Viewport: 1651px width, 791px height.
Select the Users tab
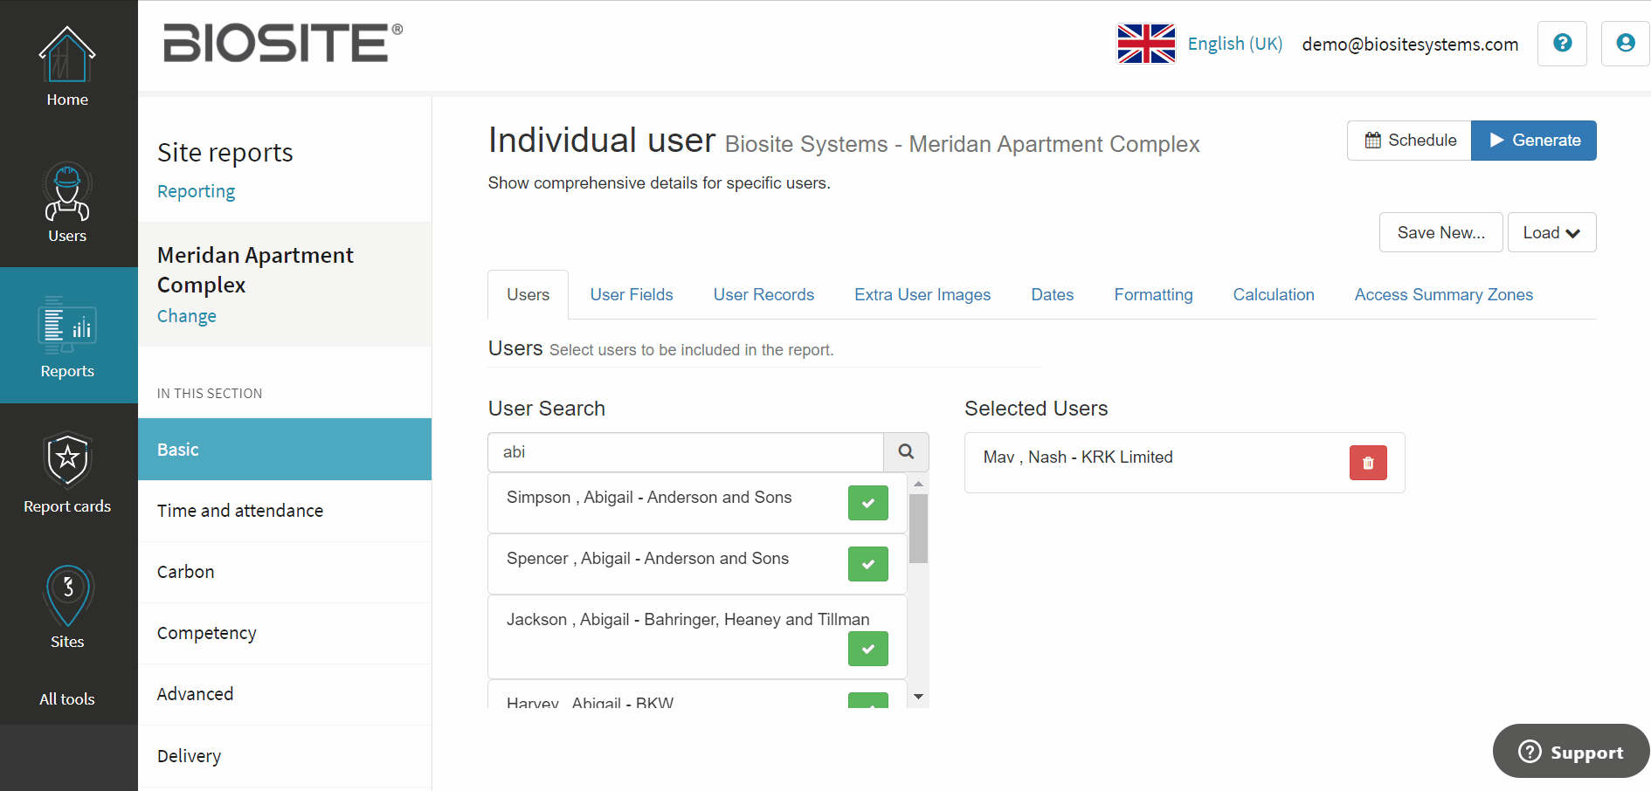(528, 295)
